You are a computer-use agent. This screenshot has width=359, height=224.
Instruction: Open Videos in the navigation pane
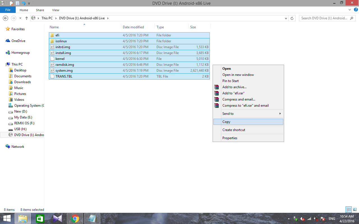19,100
